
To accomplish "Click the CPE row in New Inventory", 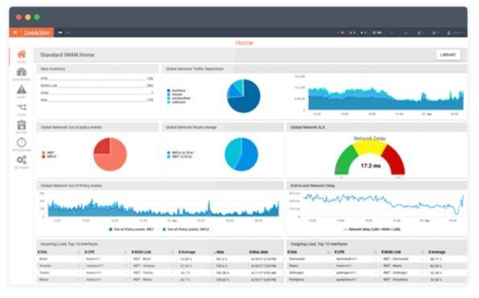I will [x=97, y=79].
